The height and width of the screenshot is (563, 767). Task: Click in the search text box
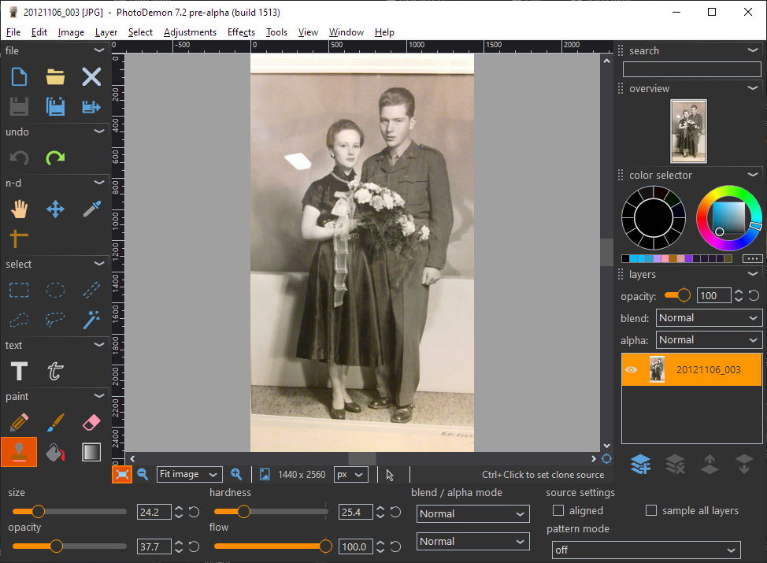(x=691, y=69)
